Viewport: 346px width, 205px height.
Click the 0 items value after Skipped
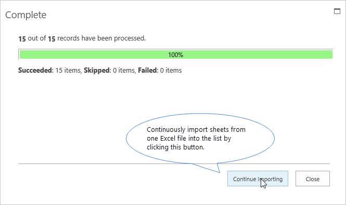tap(124, 70)
